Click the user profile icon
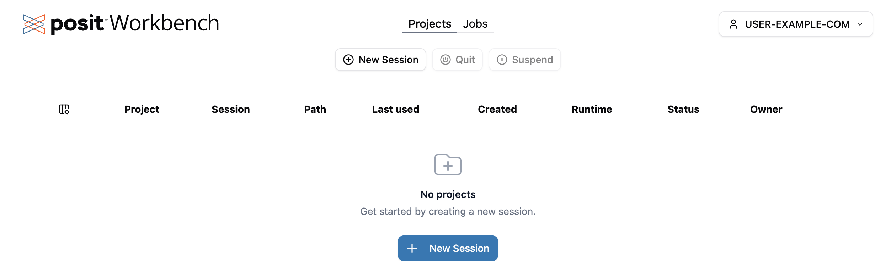The image size is (896, 261). click(733, 24)
